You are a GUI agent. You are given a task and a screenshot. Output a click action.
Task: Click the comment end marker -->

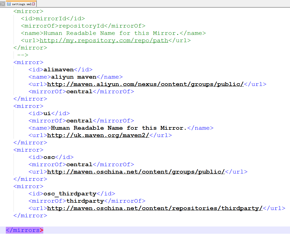[x=22, y=55]
